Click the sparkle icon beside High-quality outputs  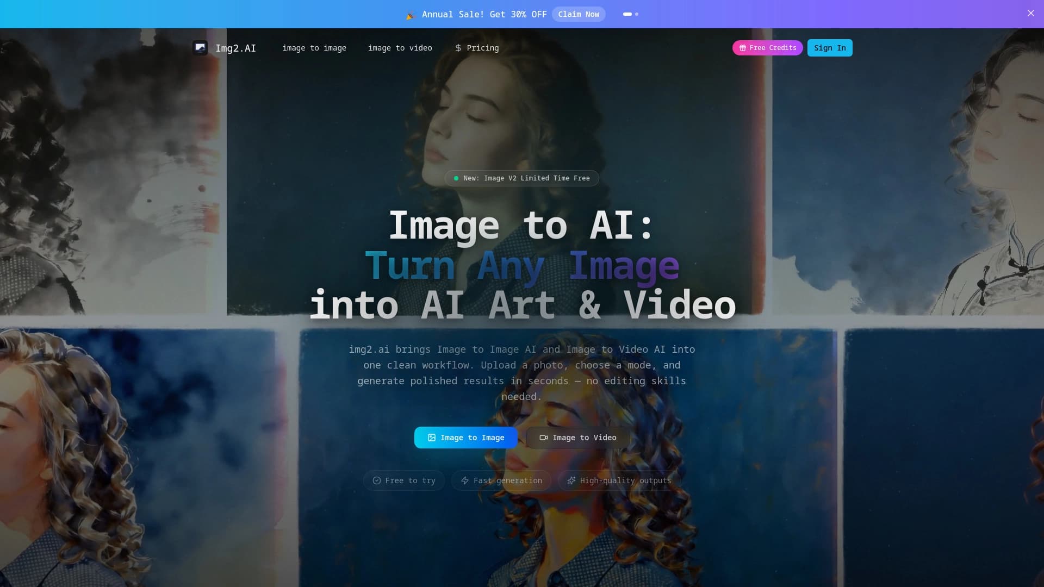(571, 480)
